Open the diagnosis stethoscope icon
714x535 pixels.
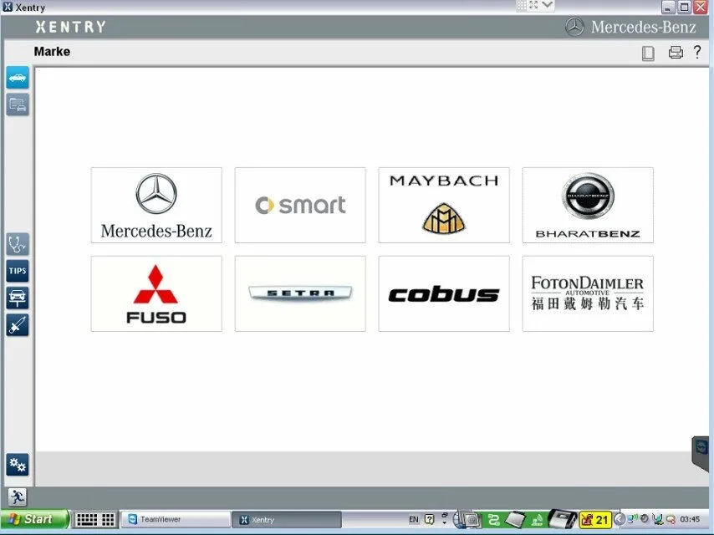[18, 244]
